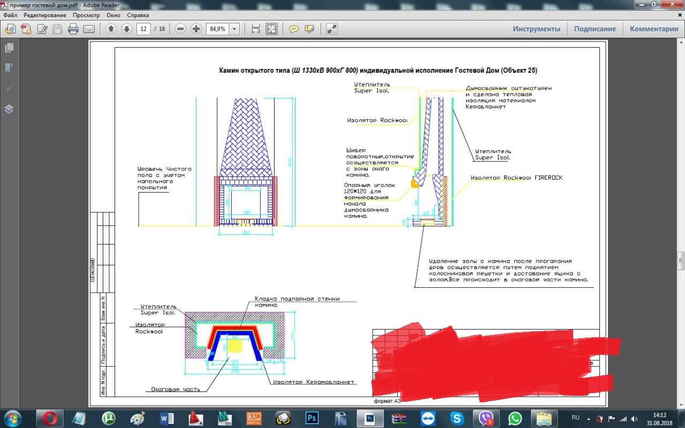Open the Файл menu
This screenshot has width=685, height=428.
(10, 15)
